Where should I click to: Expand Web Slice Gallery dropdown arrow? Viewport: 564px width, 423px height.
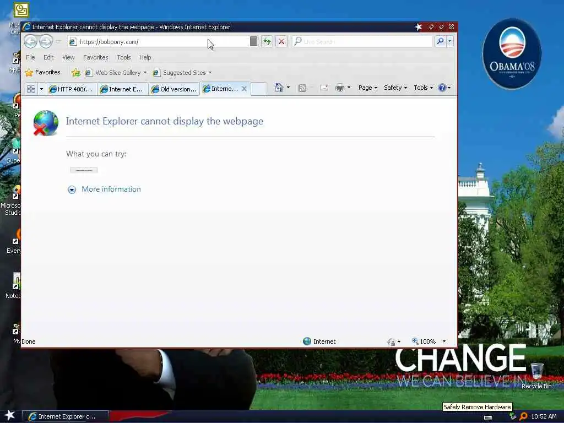tap(145, 73)
